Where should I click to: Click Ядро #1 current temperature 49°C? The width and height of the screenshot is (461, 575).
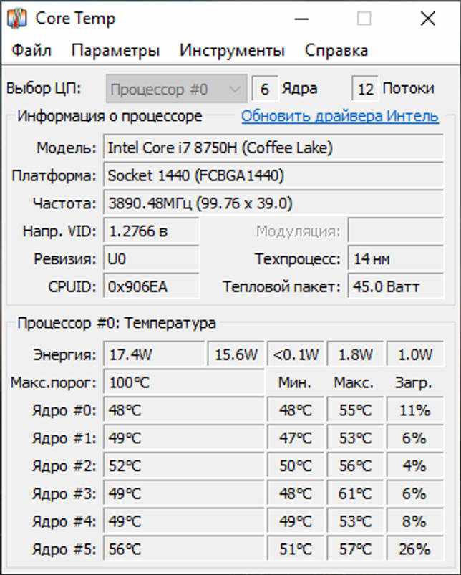pyautogui.click(x=183, y=438)
